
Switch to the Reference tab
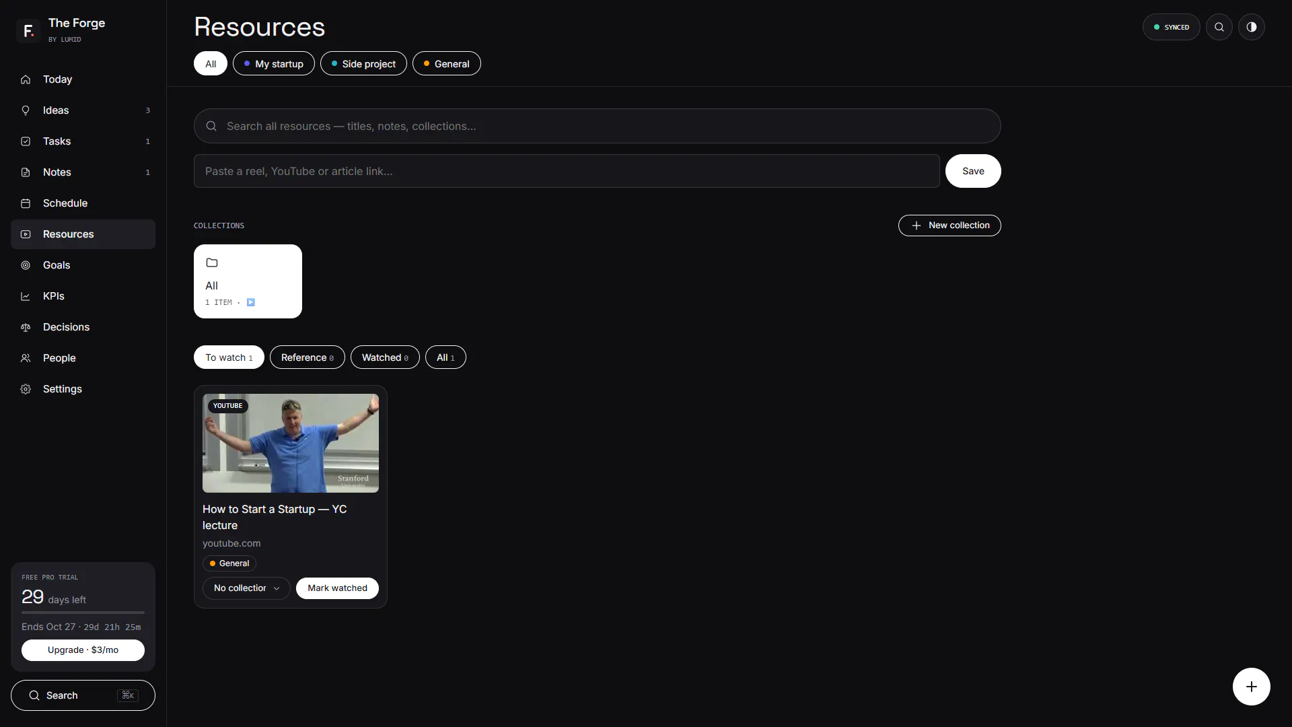pos(308,357)
